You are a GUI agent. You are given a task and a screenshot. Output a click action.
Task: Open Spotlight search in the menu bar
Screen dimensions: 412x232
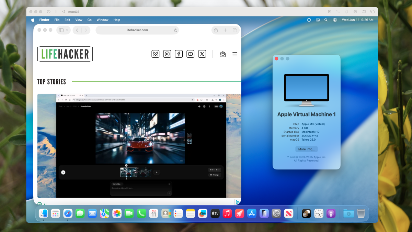326,20
